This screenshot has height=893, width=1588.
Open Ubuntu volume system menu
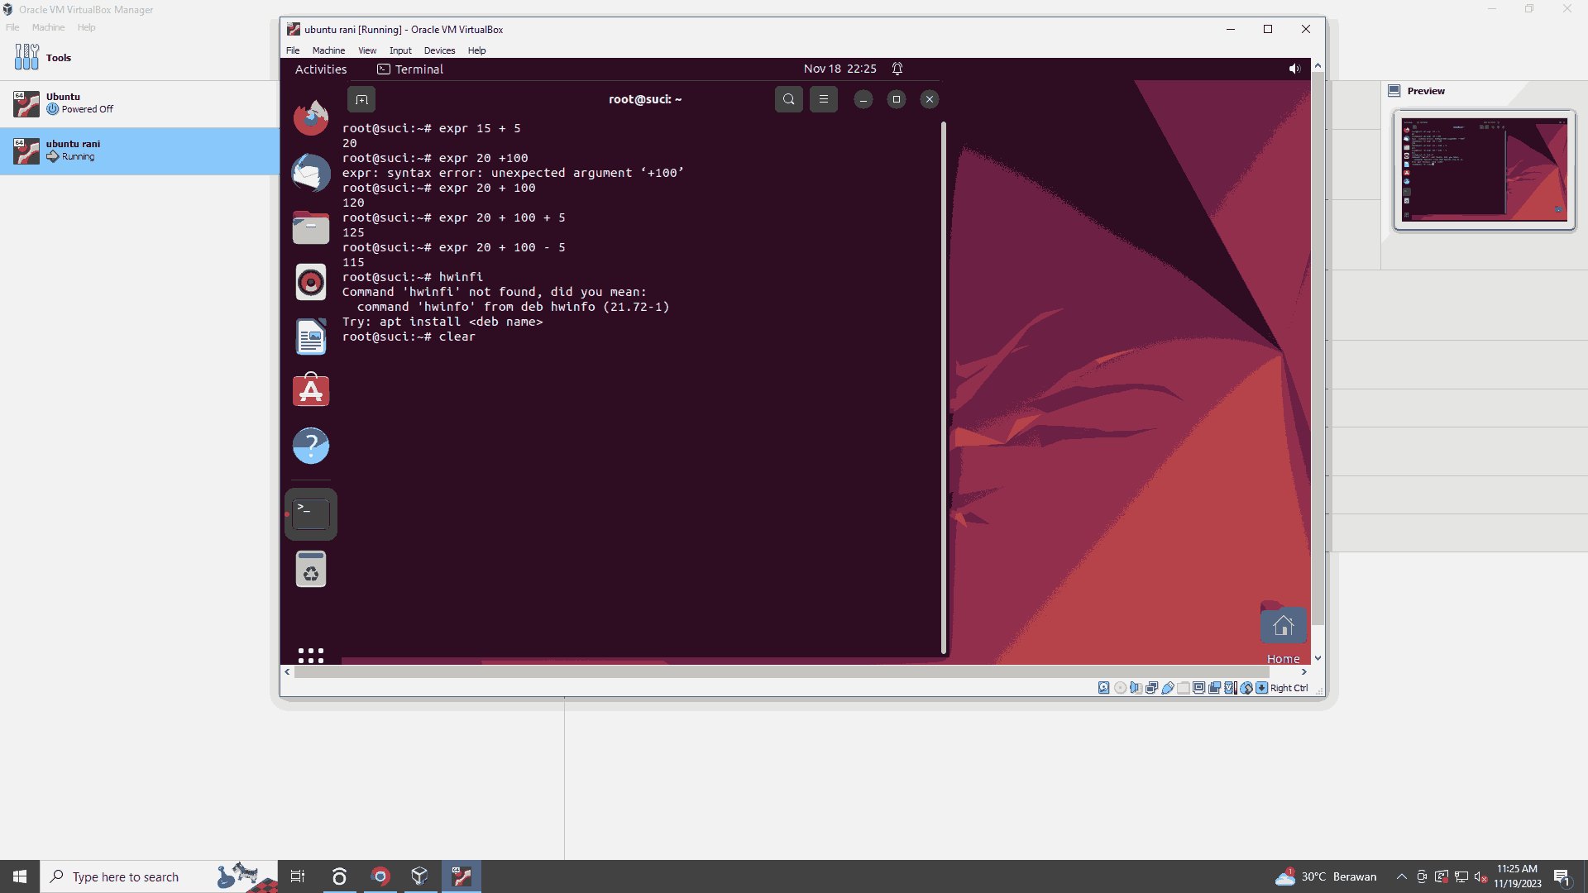1294,69
